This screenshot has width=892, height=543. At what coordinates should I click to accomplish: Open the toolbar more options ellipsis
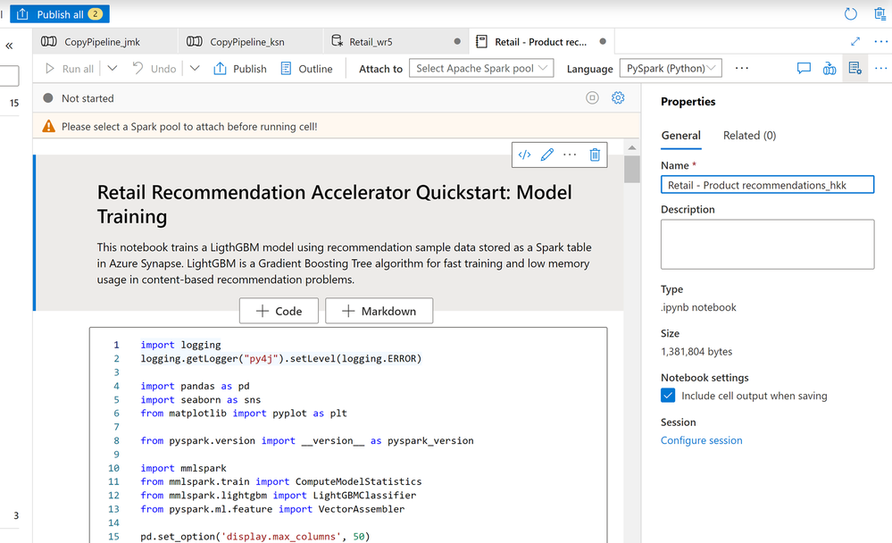(x=742, y=68)
